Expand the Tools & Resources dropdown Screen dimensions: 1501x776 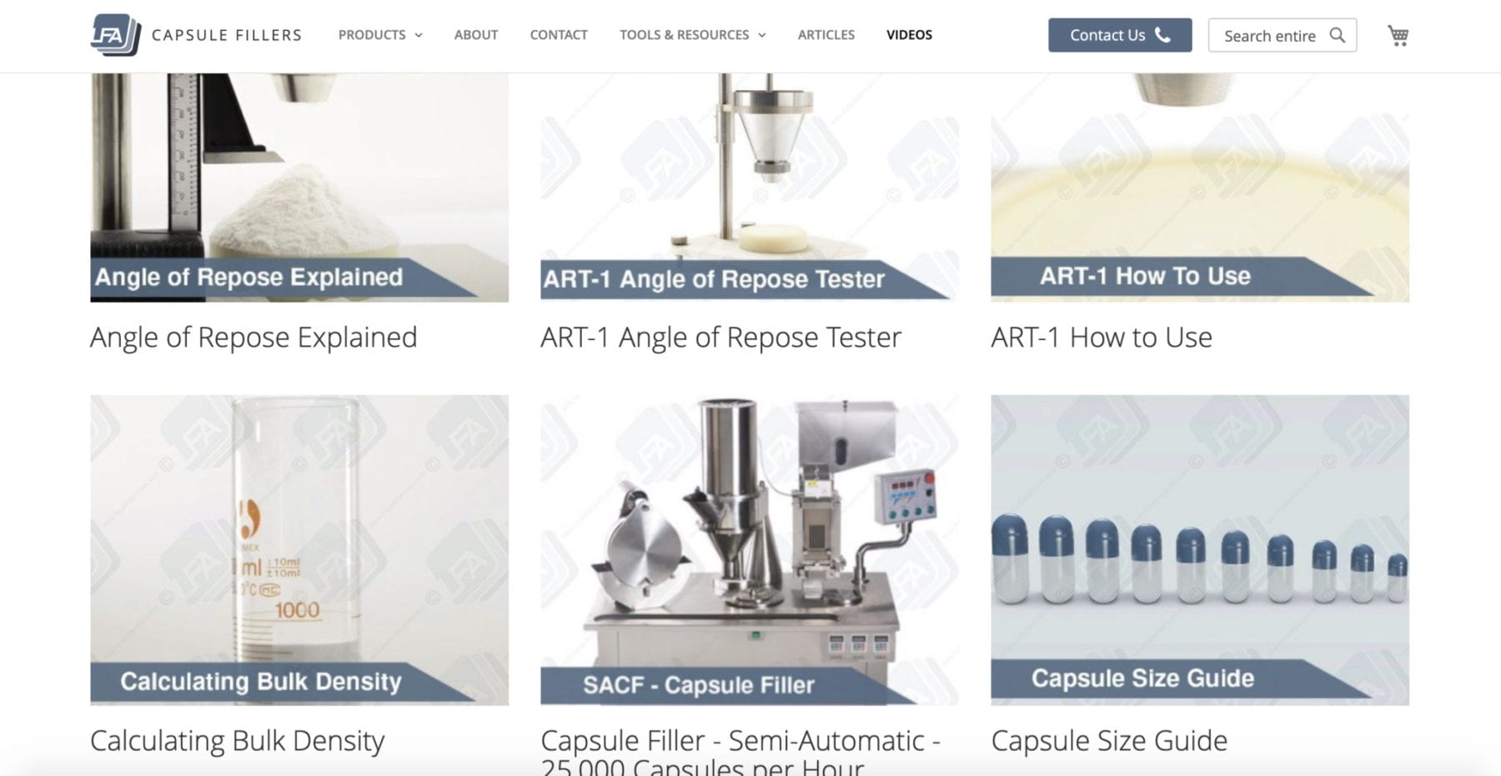692,35
